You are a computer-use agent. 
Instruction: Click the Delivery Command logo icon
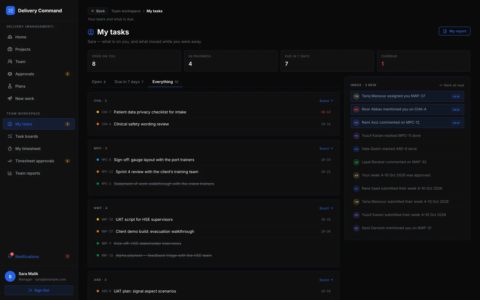[x=10, y=10]
